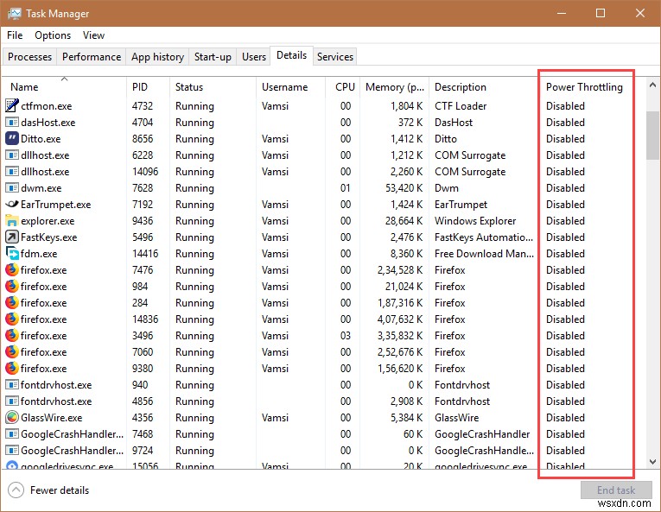Click the Fewer details label
The image size is (661, 512).
pyautogui.click(x=60, y=490)
